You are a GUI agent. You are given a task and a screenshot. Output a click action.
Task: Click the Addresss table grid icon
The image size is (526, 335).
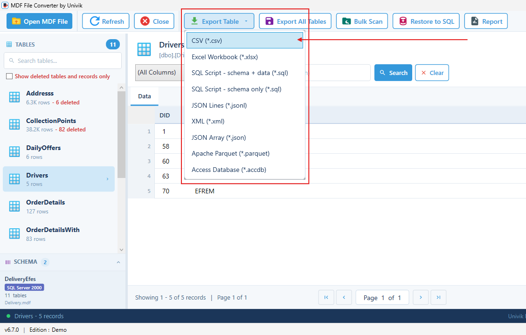coord(14,97)
